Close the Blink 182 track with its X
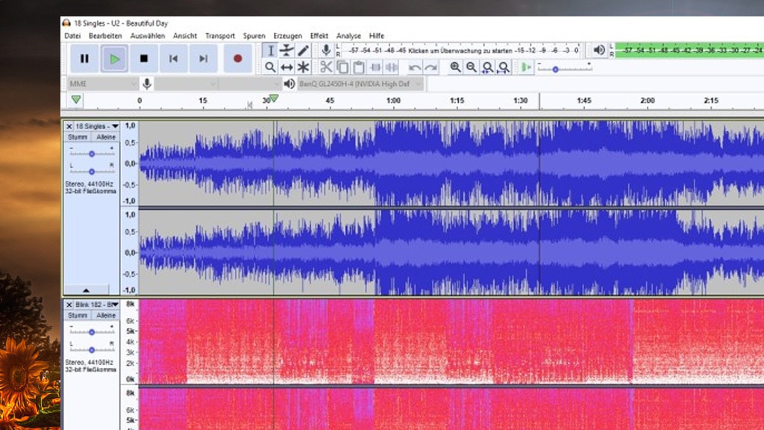The width and height of the screenshot is (764, 430). 69,305
